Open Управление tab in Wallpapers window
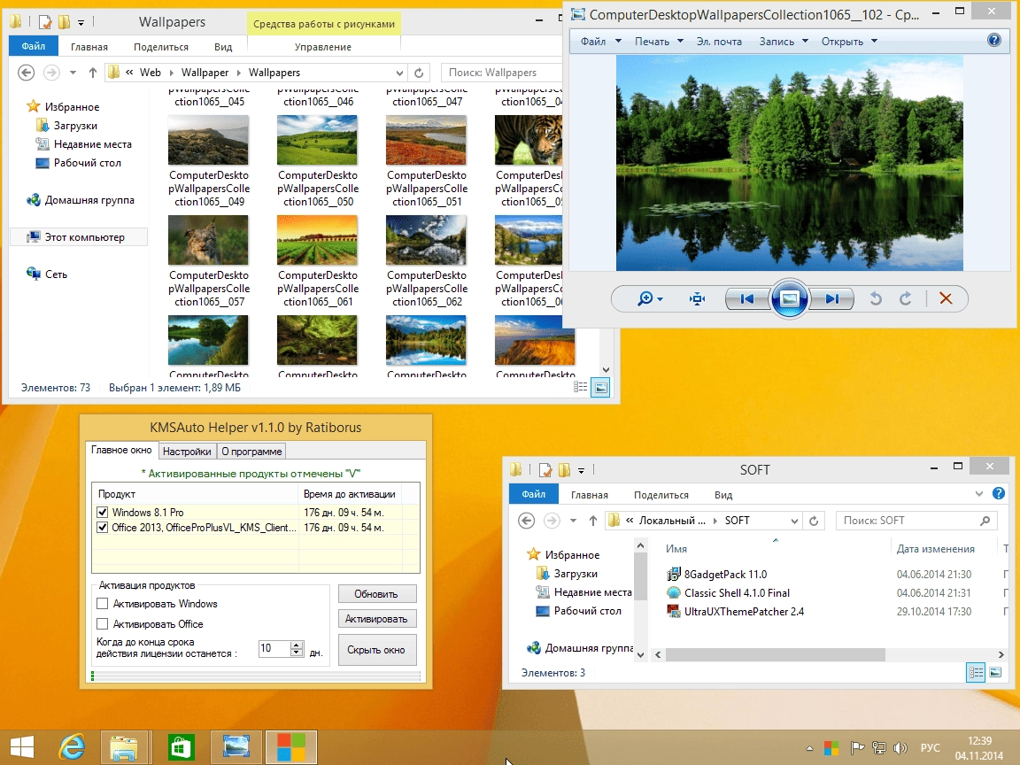This screenshot has width=1020, height=765. point(322,47)
